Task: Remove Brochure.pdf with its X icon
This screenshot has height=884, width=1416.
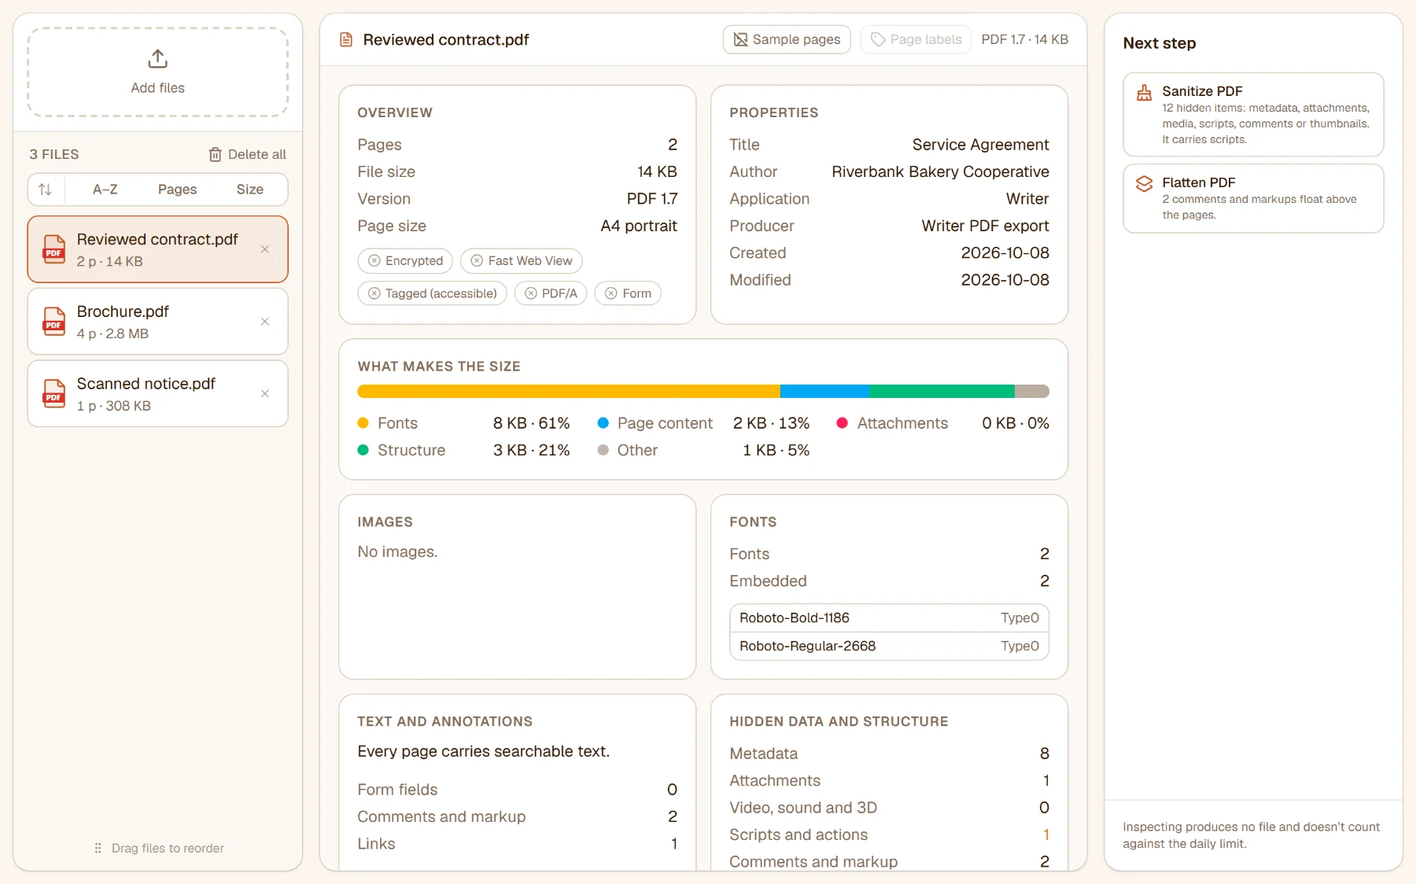Action: (x=265, y=322)
